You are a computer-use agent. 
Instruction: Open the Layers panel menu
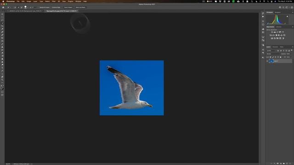(293, 47)
